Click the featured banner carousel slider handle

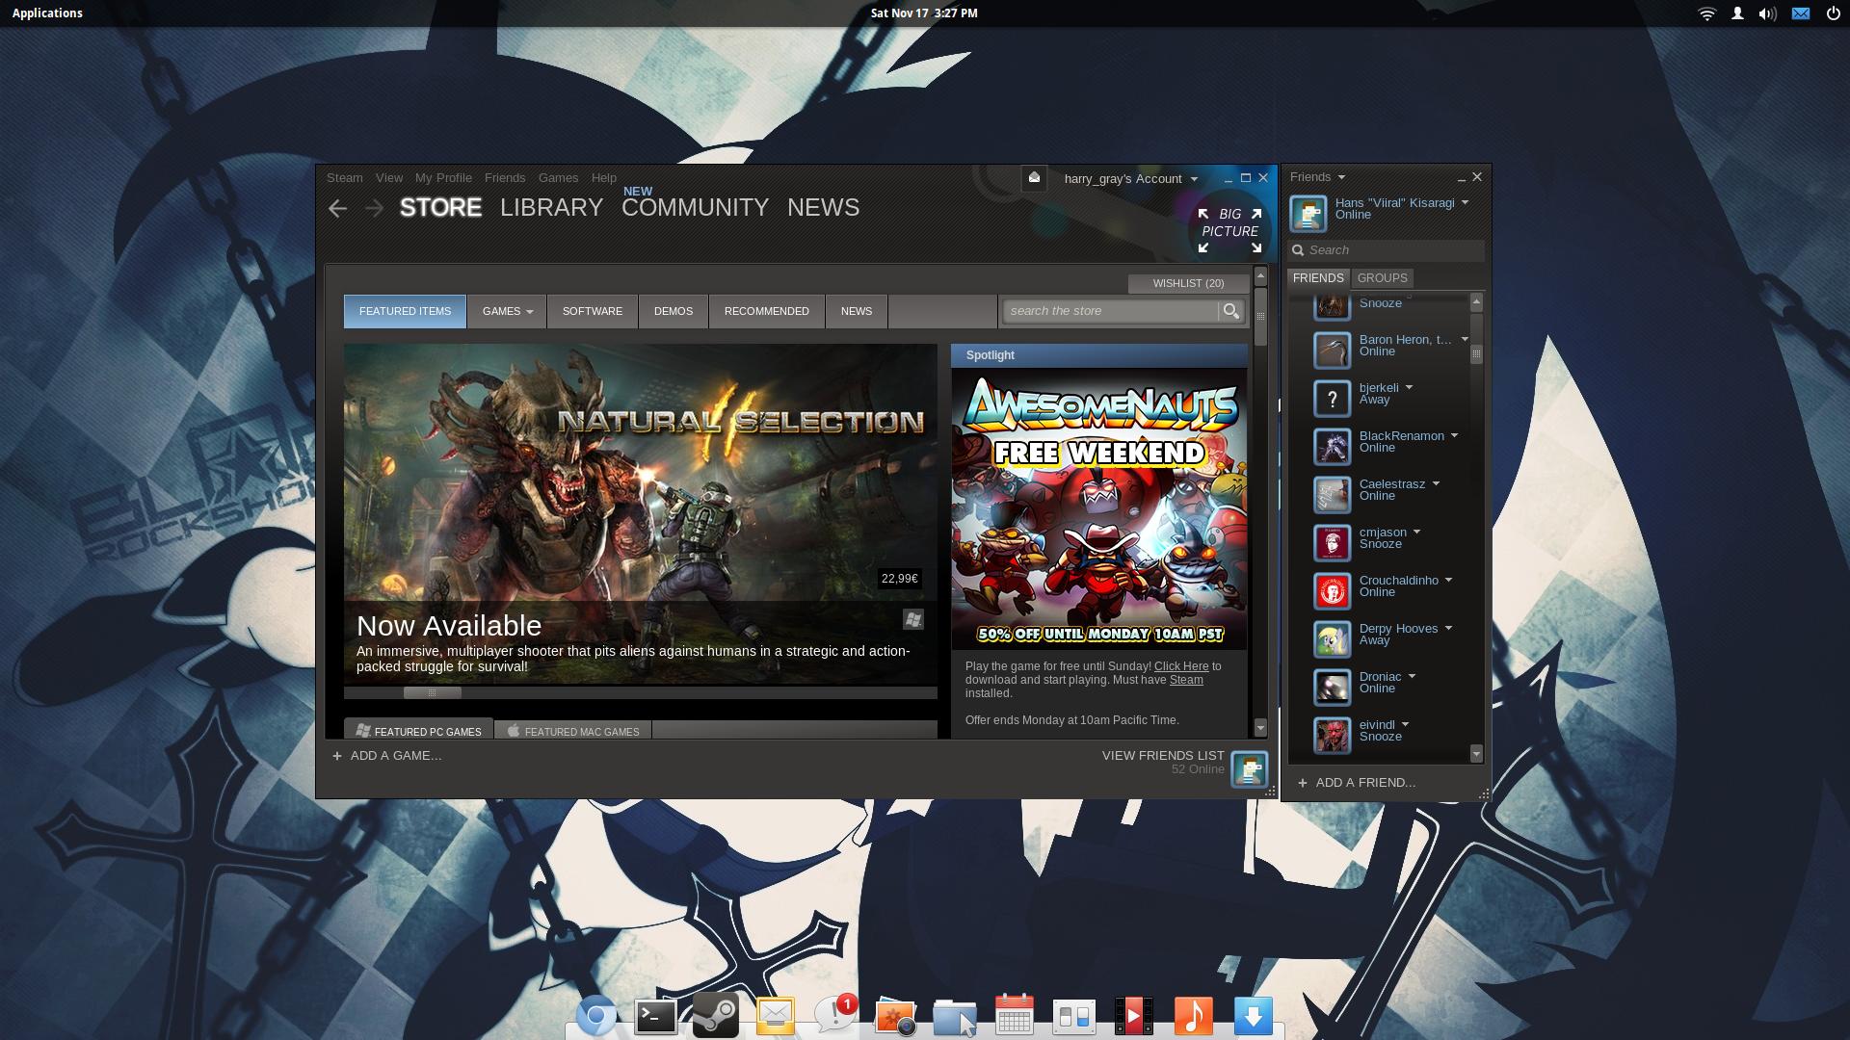[432, 692]
